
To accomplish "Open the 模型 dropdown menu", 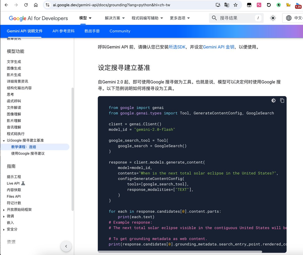I will pos(85,18).
